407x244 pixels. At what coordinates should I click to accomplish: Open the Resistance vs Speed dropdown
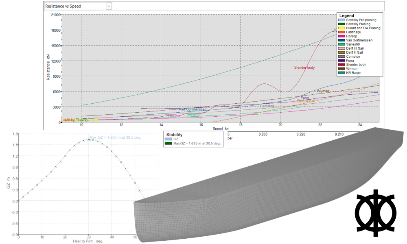[x=109, y=6]
